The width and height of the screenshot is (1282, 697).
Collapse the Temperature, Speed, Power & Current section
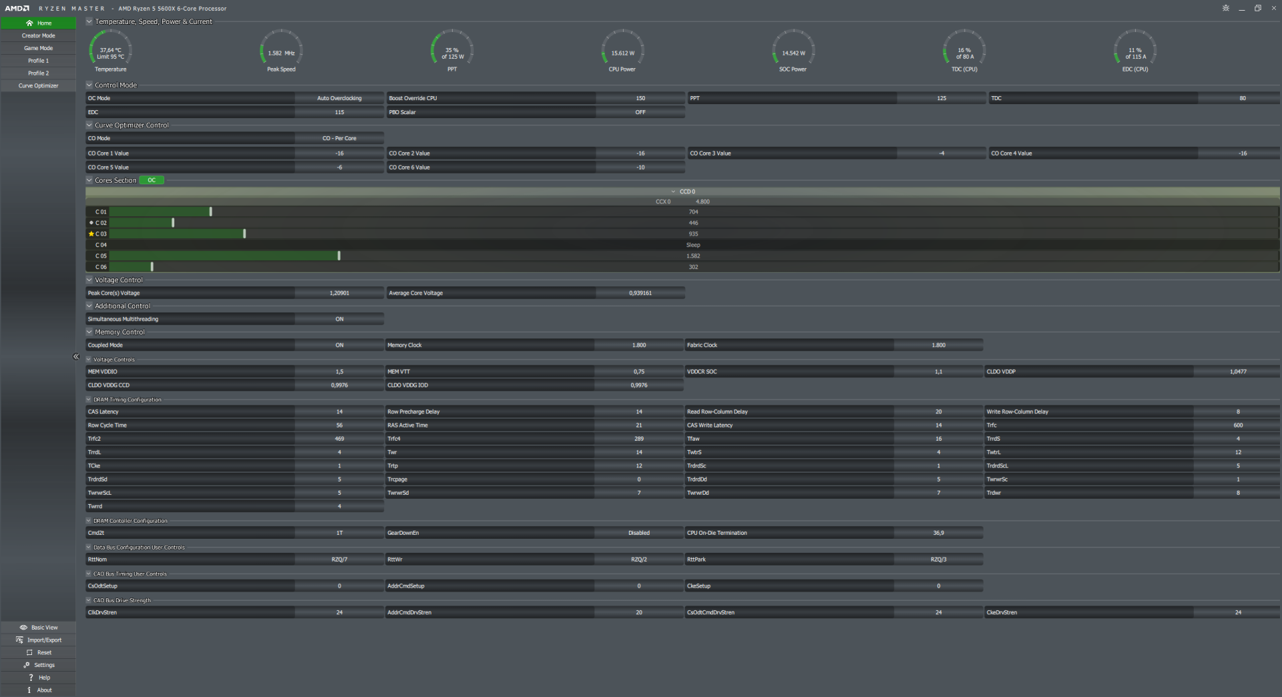[89, 21]
